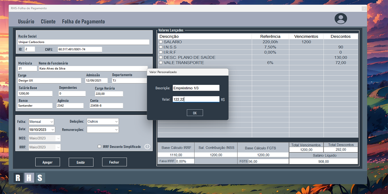
Task: Click the Valor input field
Action: tap(196, 99)
